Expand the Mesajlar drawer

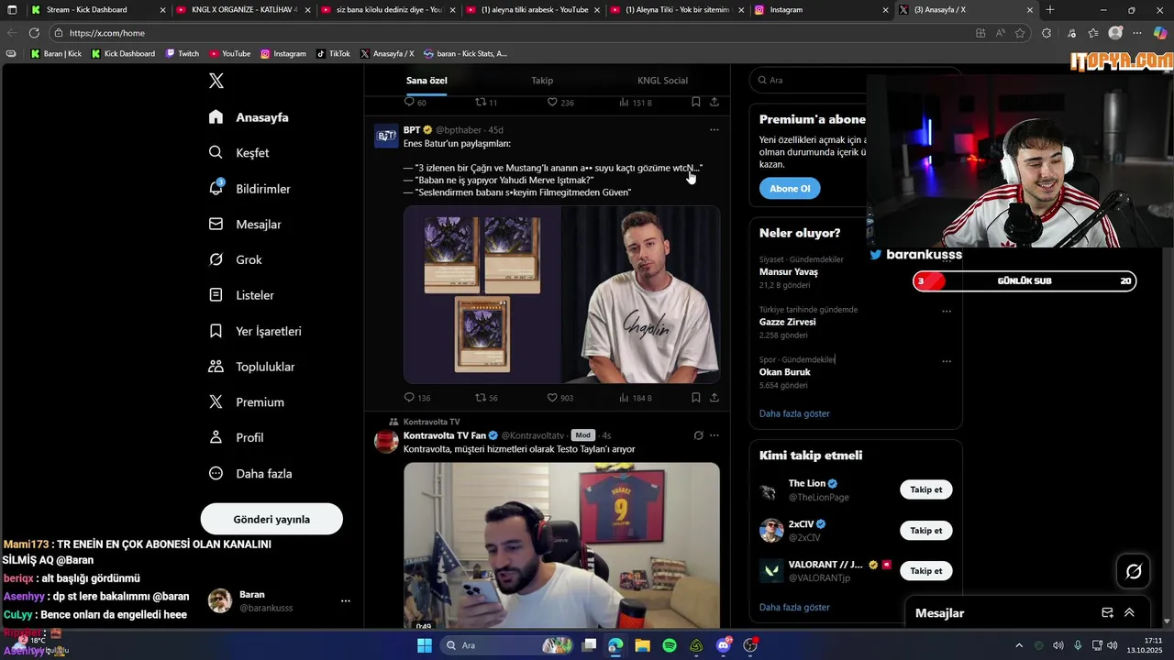pyautogui.click(x=1129, y=612)
